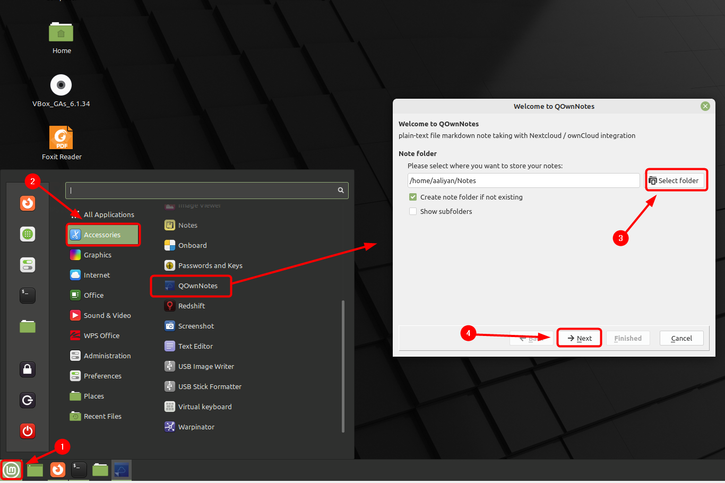Click the application list scrollbar
Viewport: 725px width, 483px height.
click(x=343, y=366)
